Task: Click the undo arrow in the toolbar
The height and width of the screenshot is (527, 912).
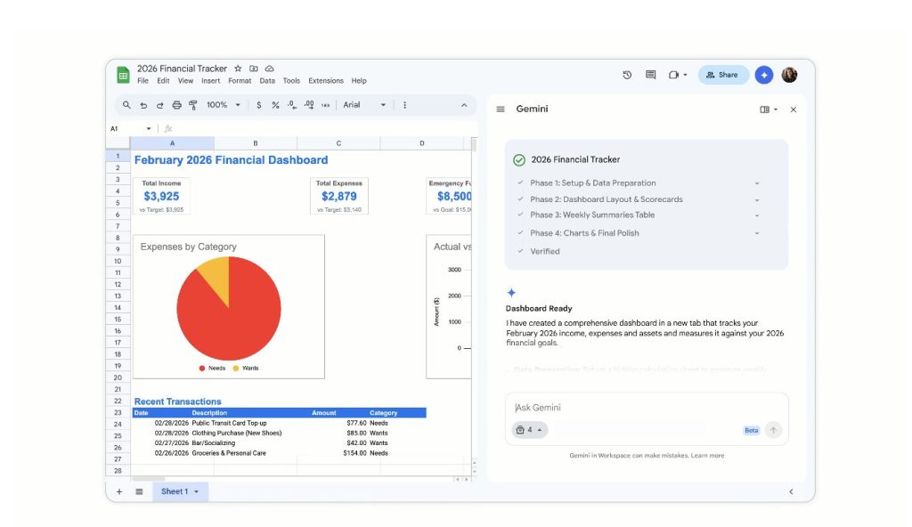Action: (143, 105)
